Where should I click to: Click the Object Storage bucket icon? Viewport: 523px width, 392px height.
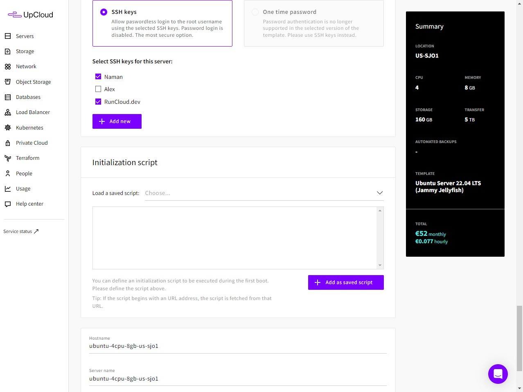click(8, 82)
